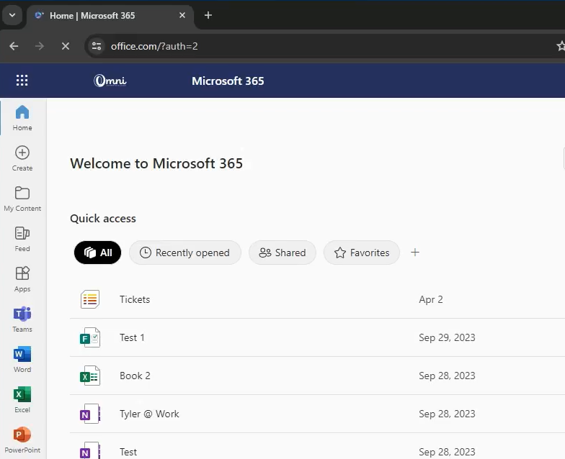The width and height of the screenshot is (565, 459).
Task: Click the Quick access heading
Action: pyautogui.click(x=102, y=219)
